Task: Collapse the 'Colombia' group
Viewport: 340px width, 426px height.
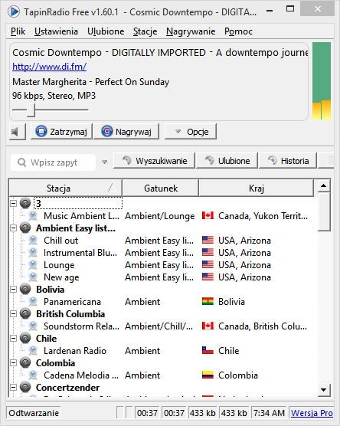Action: (x=13, y=362)
